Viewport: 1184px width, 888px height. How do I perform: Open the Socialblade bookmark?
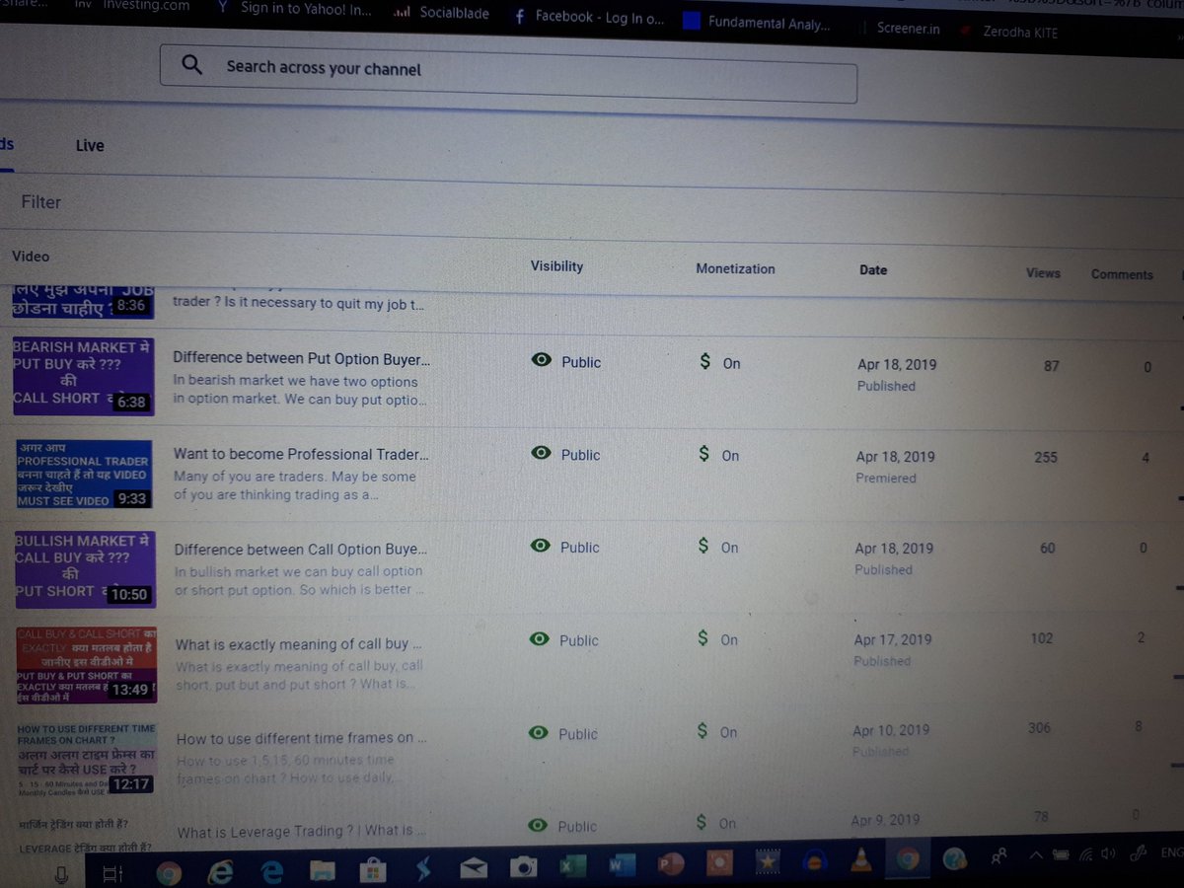[x=443, y=13]
